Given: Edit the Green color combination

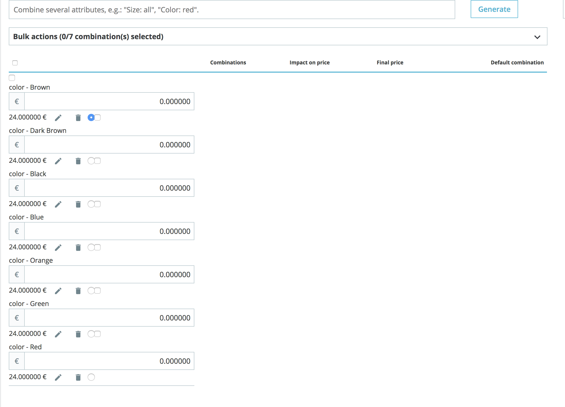Looking at the screenshot, I should point(58,334).
